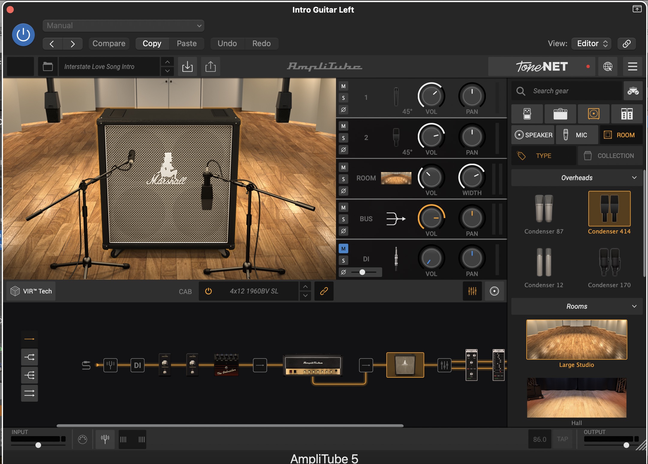Select previous cabinet with up arrow
The image size is (648, 464).
pyautogui.click(x=305, y=287)
